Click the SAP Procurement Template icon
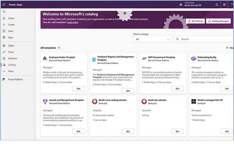Viewport: 234px width, 144px height. pyautogui.click(x=144, y=58)
